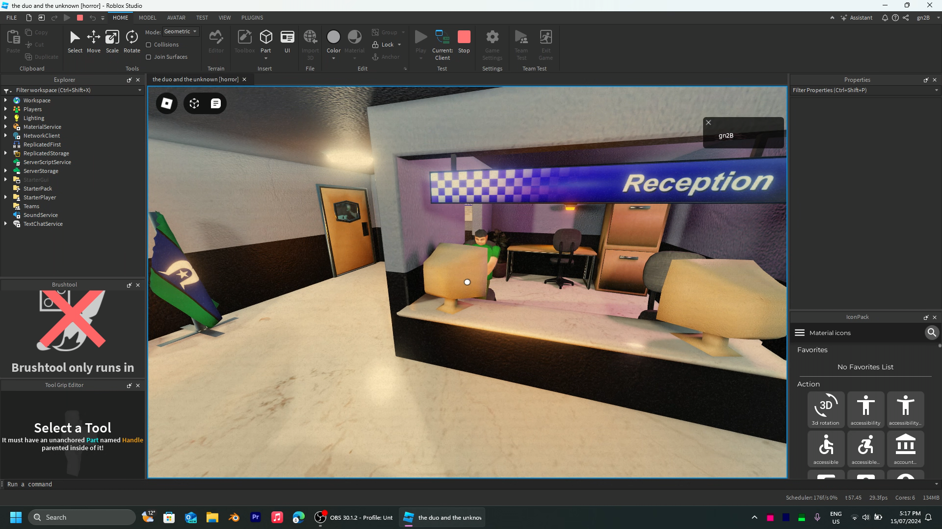Activate the Scale tool
This screenshot has height=529, width=942.
point(112,42)
